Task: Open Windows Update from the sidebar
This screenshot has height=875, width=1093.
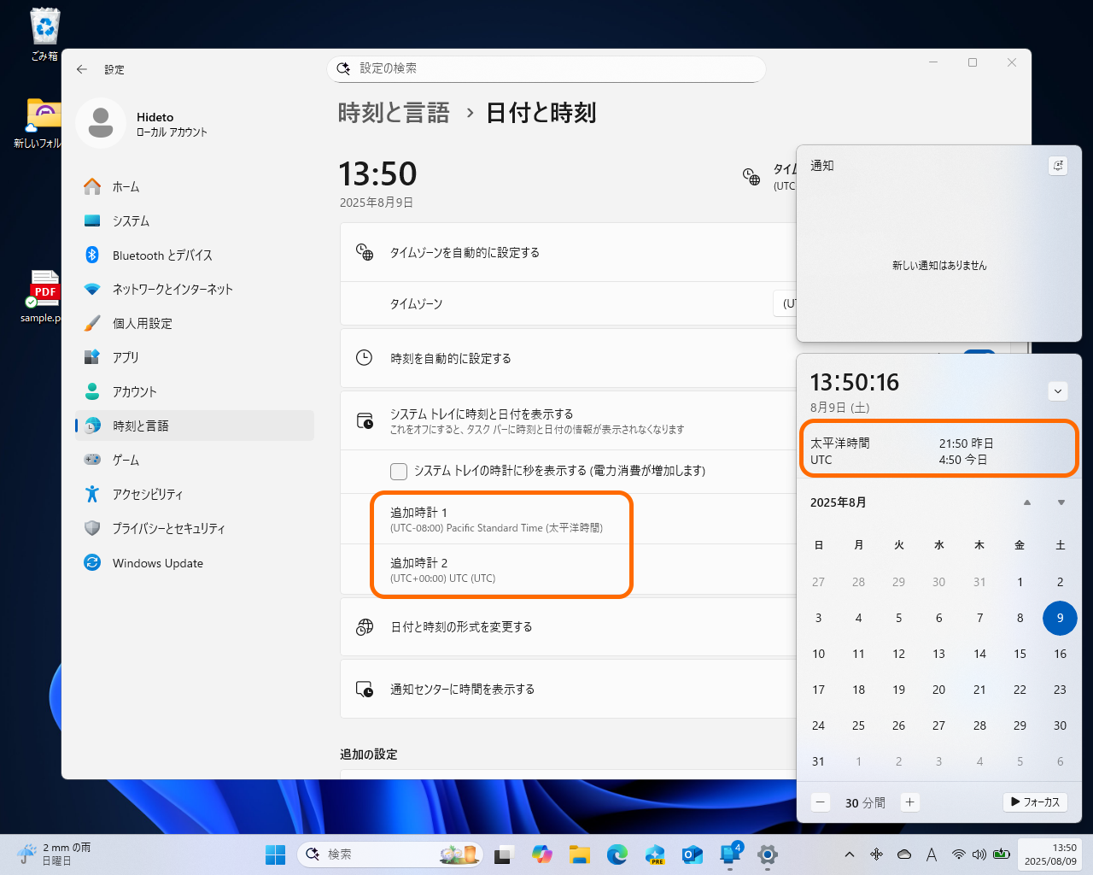Action: 157,562
